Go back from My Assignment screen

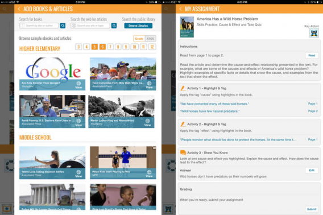(181, 9)
